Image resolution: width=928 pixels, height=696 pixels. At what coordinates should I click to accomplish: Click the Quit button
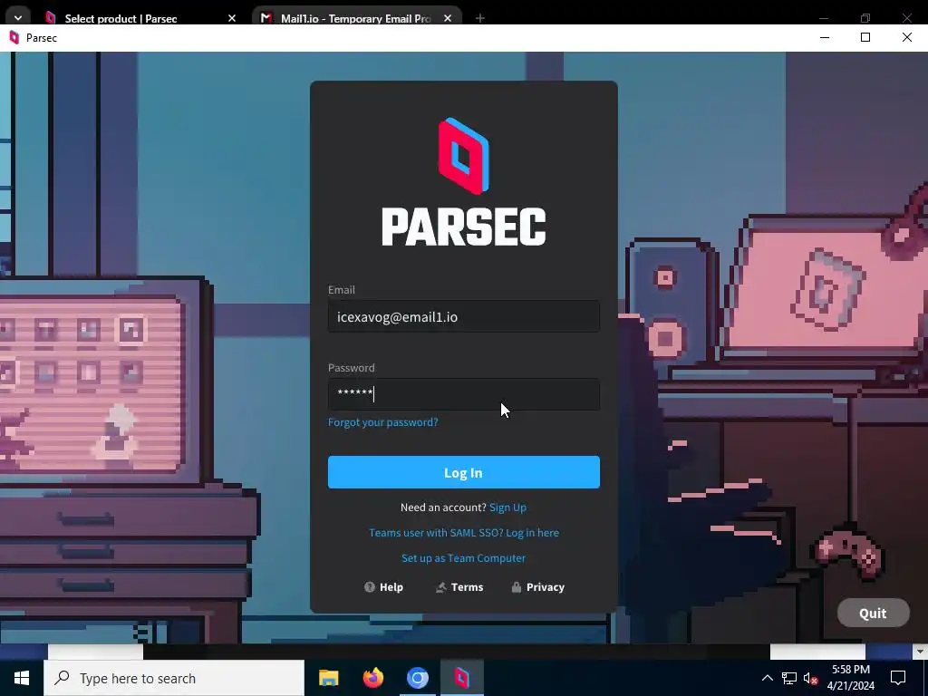(873, 614)
